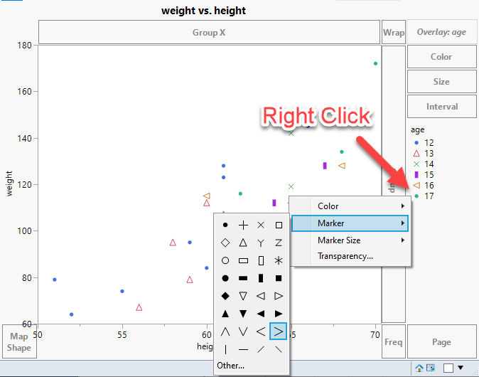Open the Color submenu
479x377 pixels.
[x=350, y=206]
